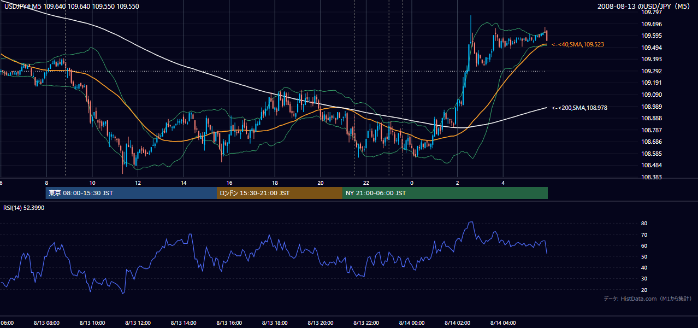The image size is (698, 328).
Task: Click the NY 21:00-06:00 JST session bar
Action: [x=445, y=193]
